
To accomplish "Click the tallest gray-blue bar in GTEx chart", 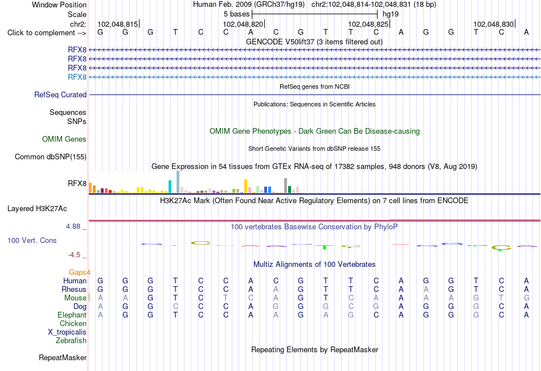I will click(178, 182).
